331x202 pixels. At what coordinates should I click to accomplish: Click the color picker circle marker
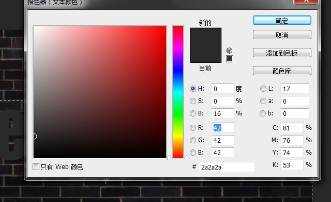pos(35,137)
